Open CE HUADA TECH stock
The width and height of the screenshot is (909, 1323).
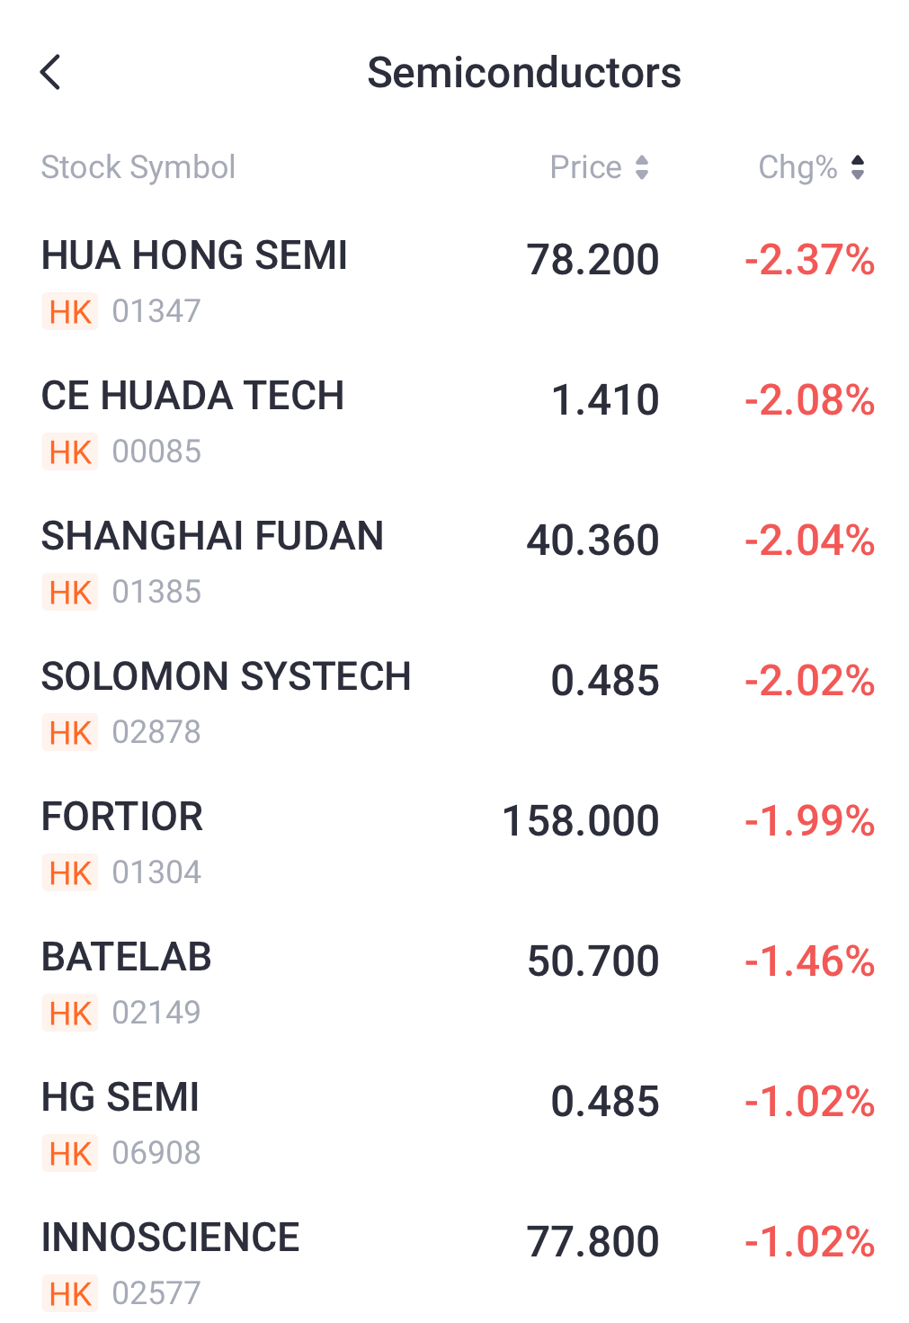coord(454,423)
